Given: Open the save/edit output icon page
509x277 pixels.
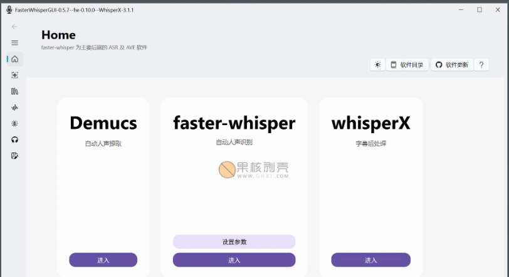Looking at the screenshot, I should [x=14, y=156].
